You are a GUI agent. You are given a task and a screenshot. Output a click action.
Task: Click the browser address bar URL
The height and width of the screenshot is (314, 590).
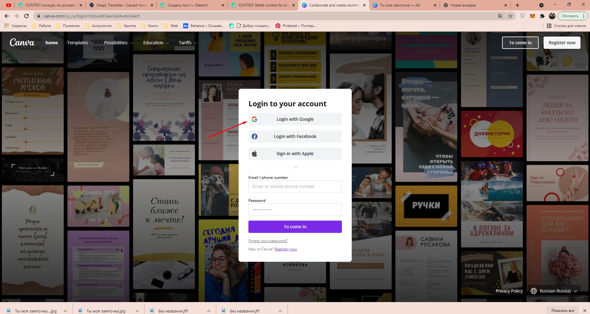coord(92,16)
